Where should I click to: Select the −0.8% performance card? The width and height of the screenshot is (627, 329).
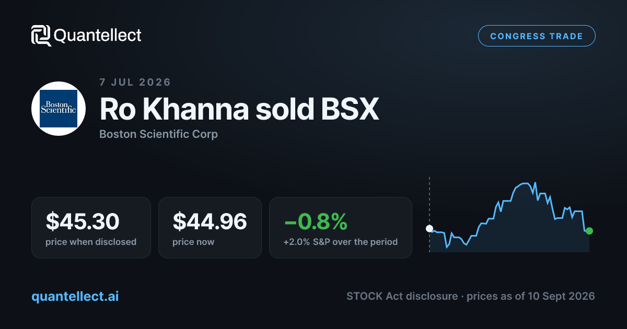340,227
